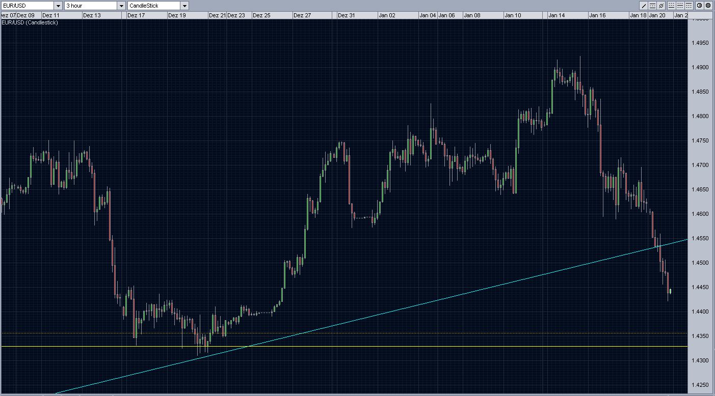Click the Dez 25 date label
This screenshot has height=396, width=715.
pos(261,15)
